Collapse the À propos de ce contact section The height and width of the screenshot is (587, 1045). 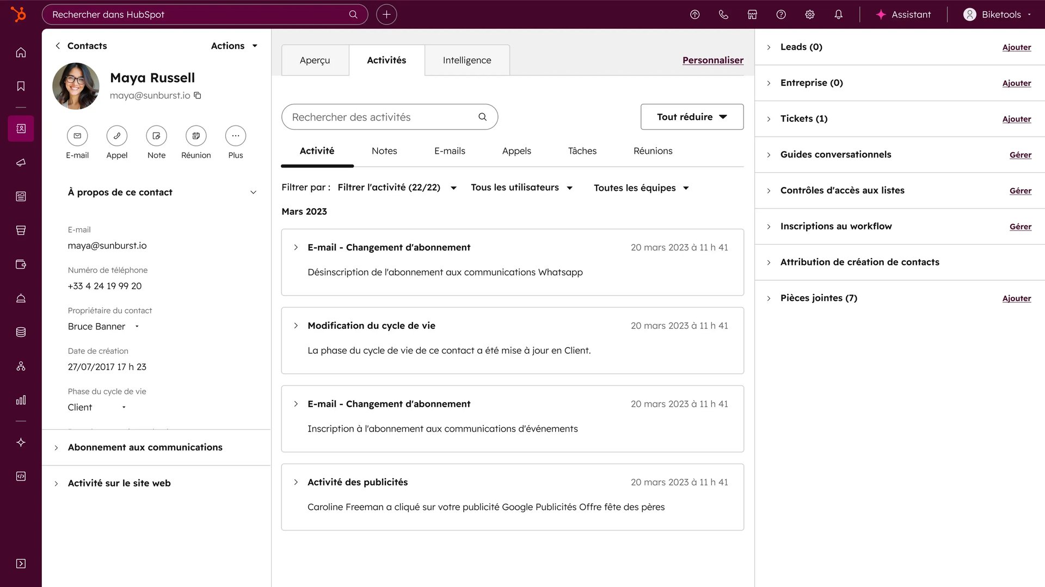253,192
